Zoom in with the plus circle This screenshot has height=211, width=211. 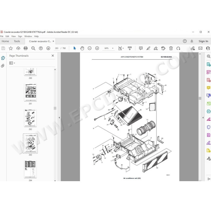pos(97,48)
